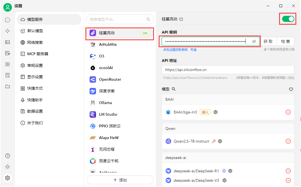Screen dimensions: 301x187
Task: Open the translate icon in left sidebar
Action: [x=7, y=53]
